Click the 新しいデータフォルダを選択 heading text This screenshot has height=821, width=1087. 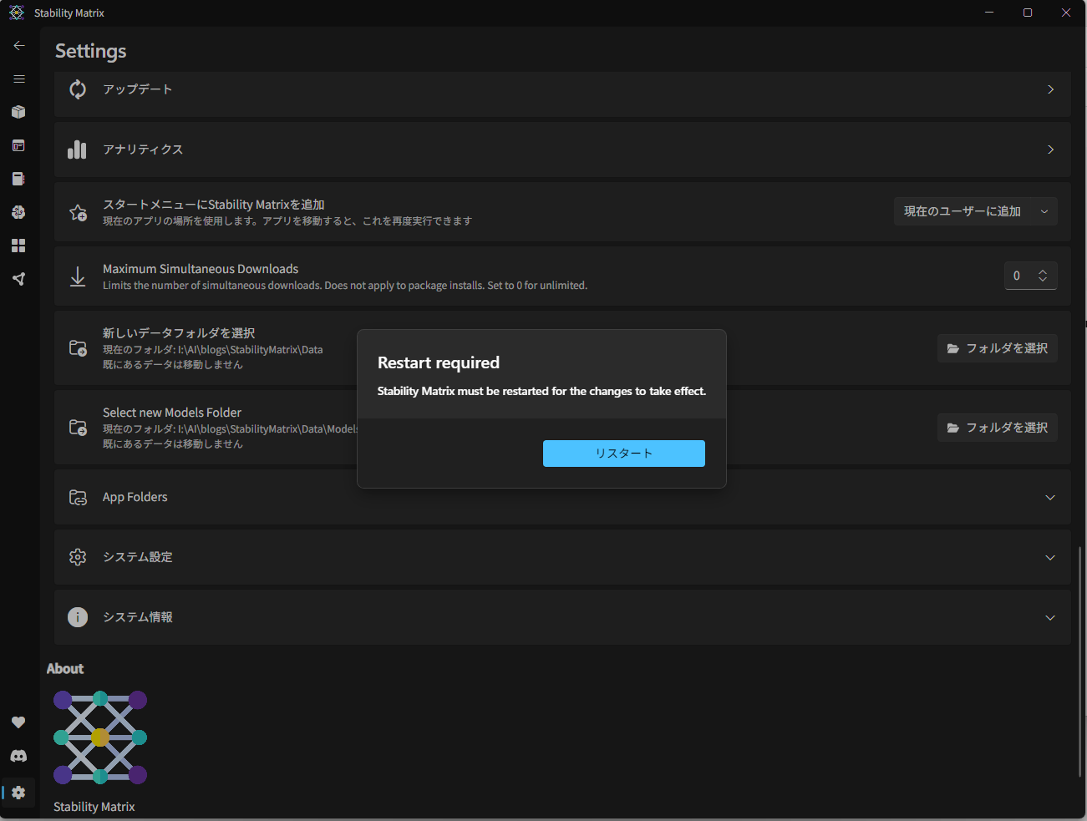tap(179, 333)
